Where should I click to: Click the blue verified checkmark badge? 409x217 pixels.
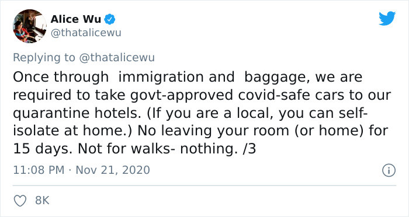[x=110, y=19]
